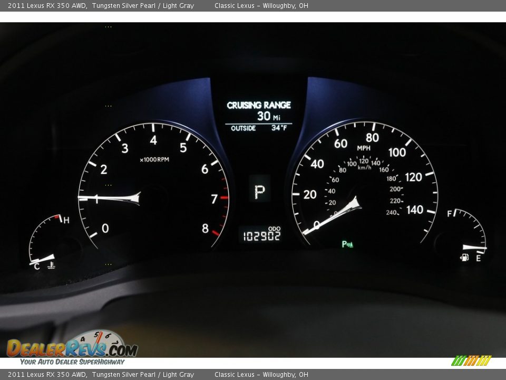Click the 34°F outside temperature reading

pos(279,128)
